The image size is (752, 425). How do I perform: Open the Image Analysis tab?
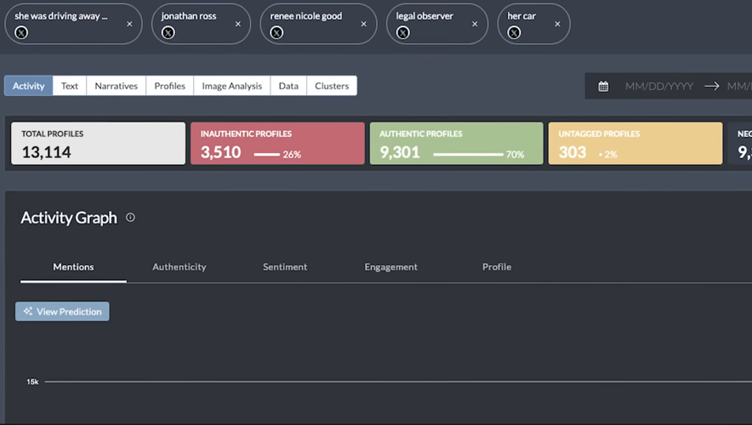pos(232,86)
